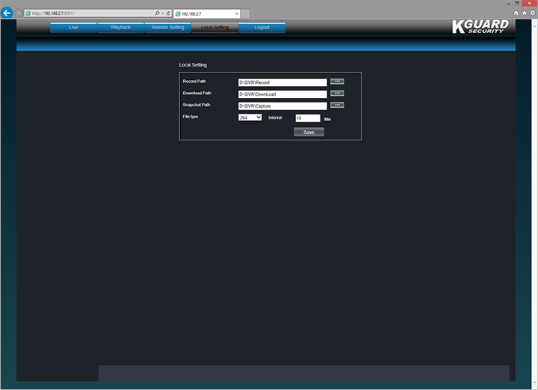Click the KGuard Security logo

tap(480, 27)
